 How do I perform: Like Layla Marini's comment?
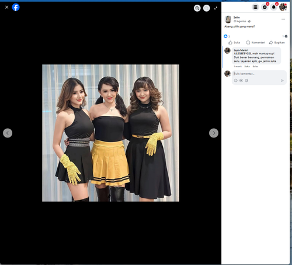tap(247, 67)
